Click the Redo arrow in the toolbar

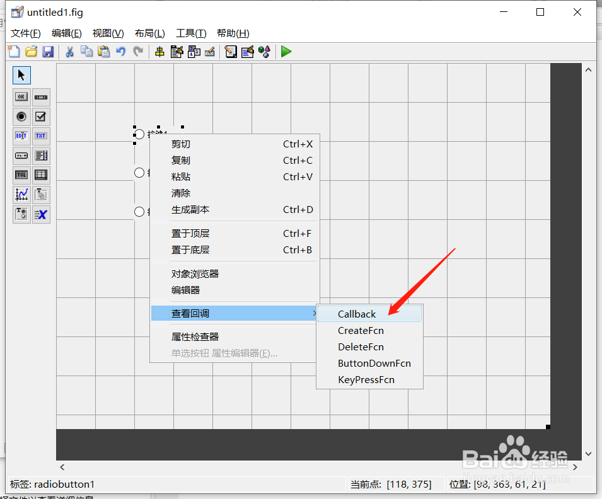point(138,52)
